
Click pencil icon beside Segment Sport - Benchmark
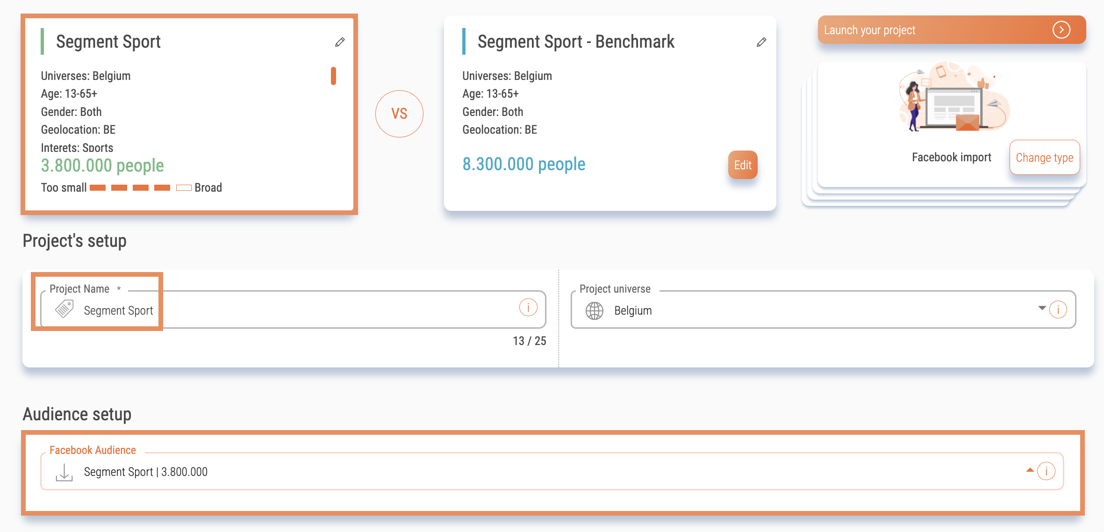(761, 42)
